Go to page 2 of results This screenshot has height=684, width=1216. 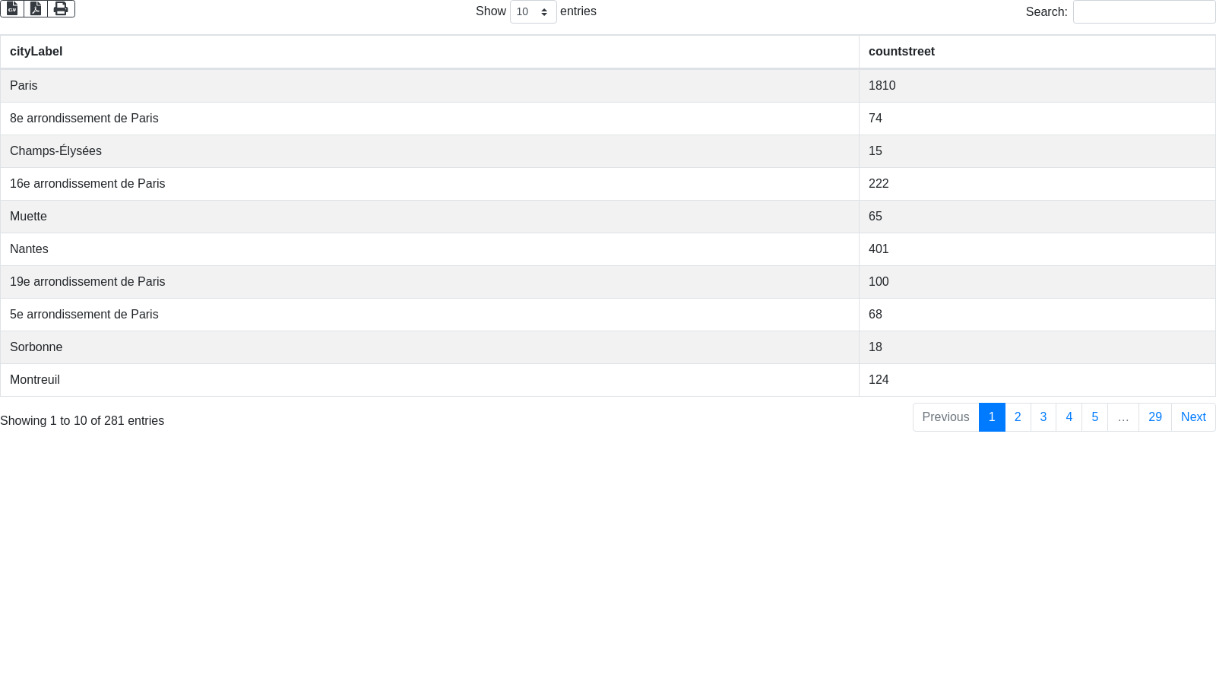pyautogui.click(x=1018, y=417)
